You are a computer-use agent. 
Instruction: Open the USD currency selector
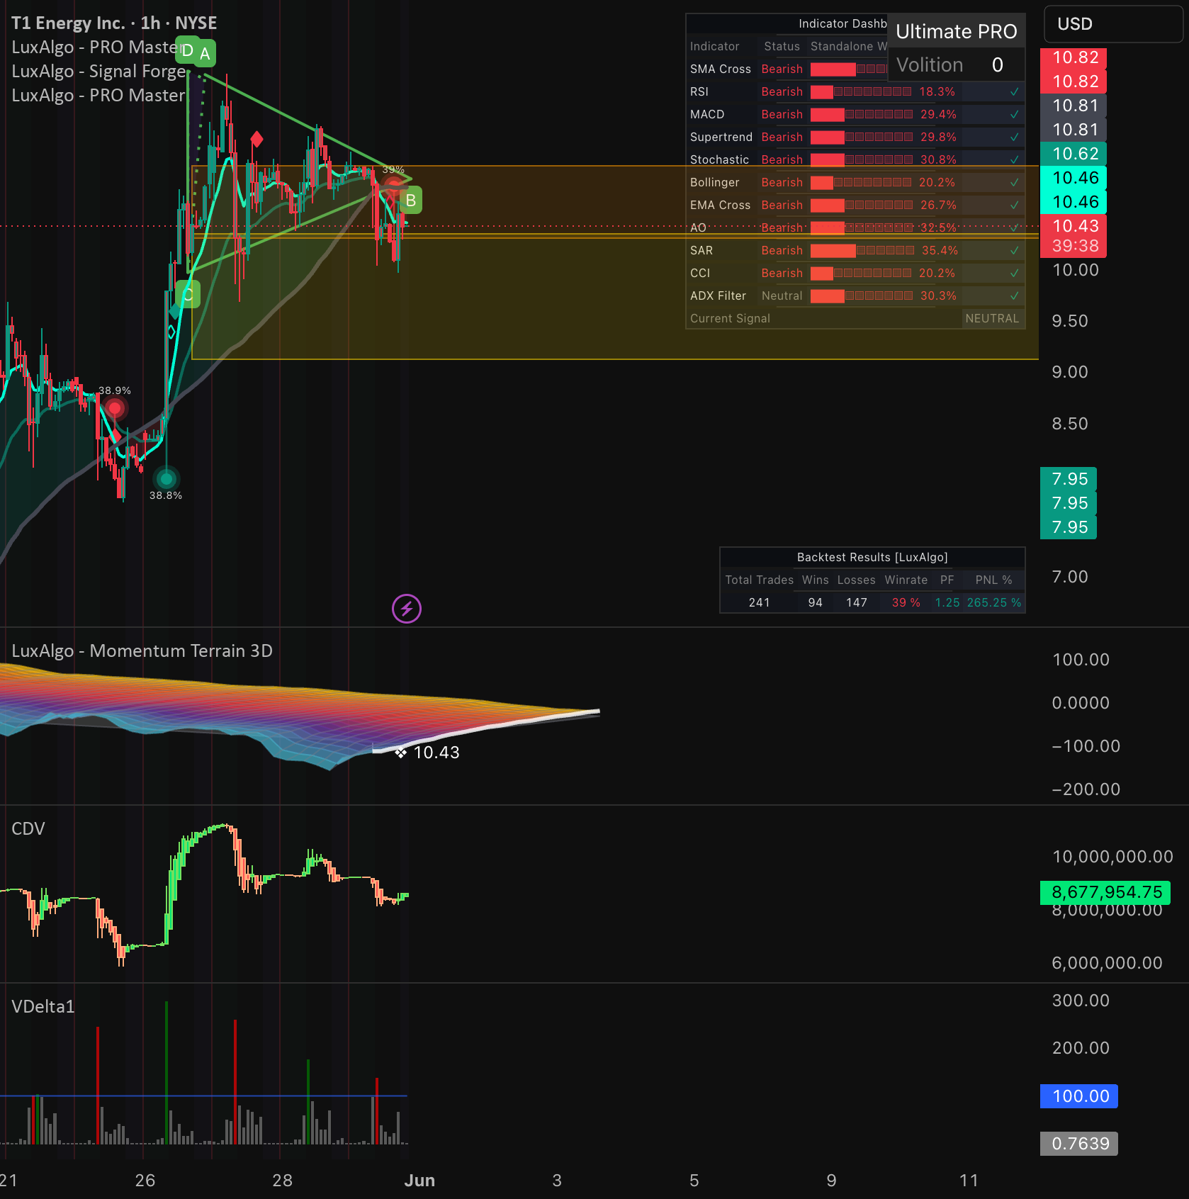click(x=1113, y=24)
